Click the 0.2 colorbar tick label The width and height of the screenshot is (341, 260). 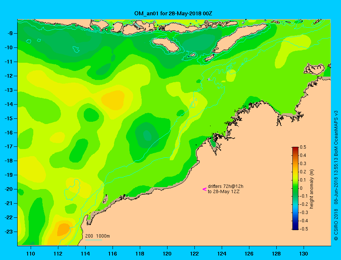click(x=303, y=172)
